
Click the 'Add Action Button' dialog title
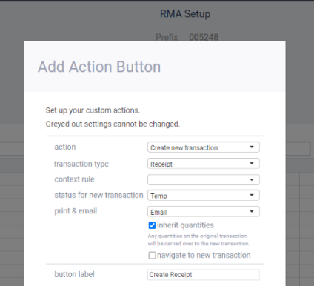coord(99,67)
